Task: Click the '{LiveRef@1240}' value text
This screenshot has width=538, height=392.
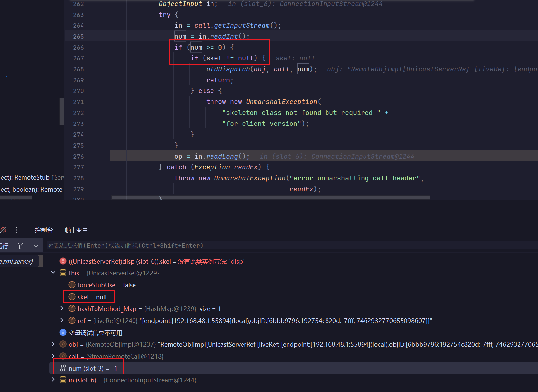Action: coord(115,321)
